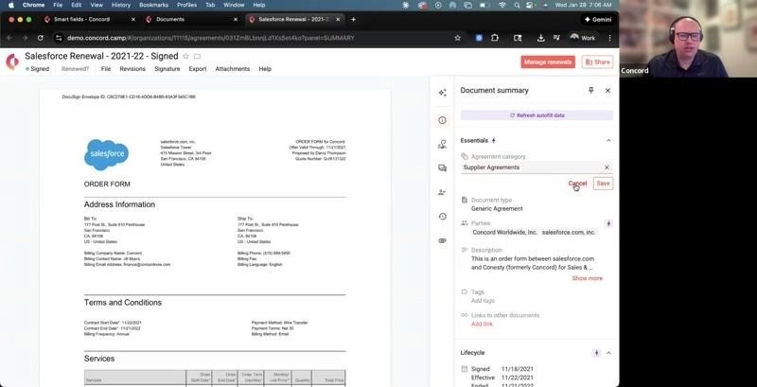The height and width of the screenshot is (387, 757).
Task: Open the File menu in Concord
Action: pos(106,69)
